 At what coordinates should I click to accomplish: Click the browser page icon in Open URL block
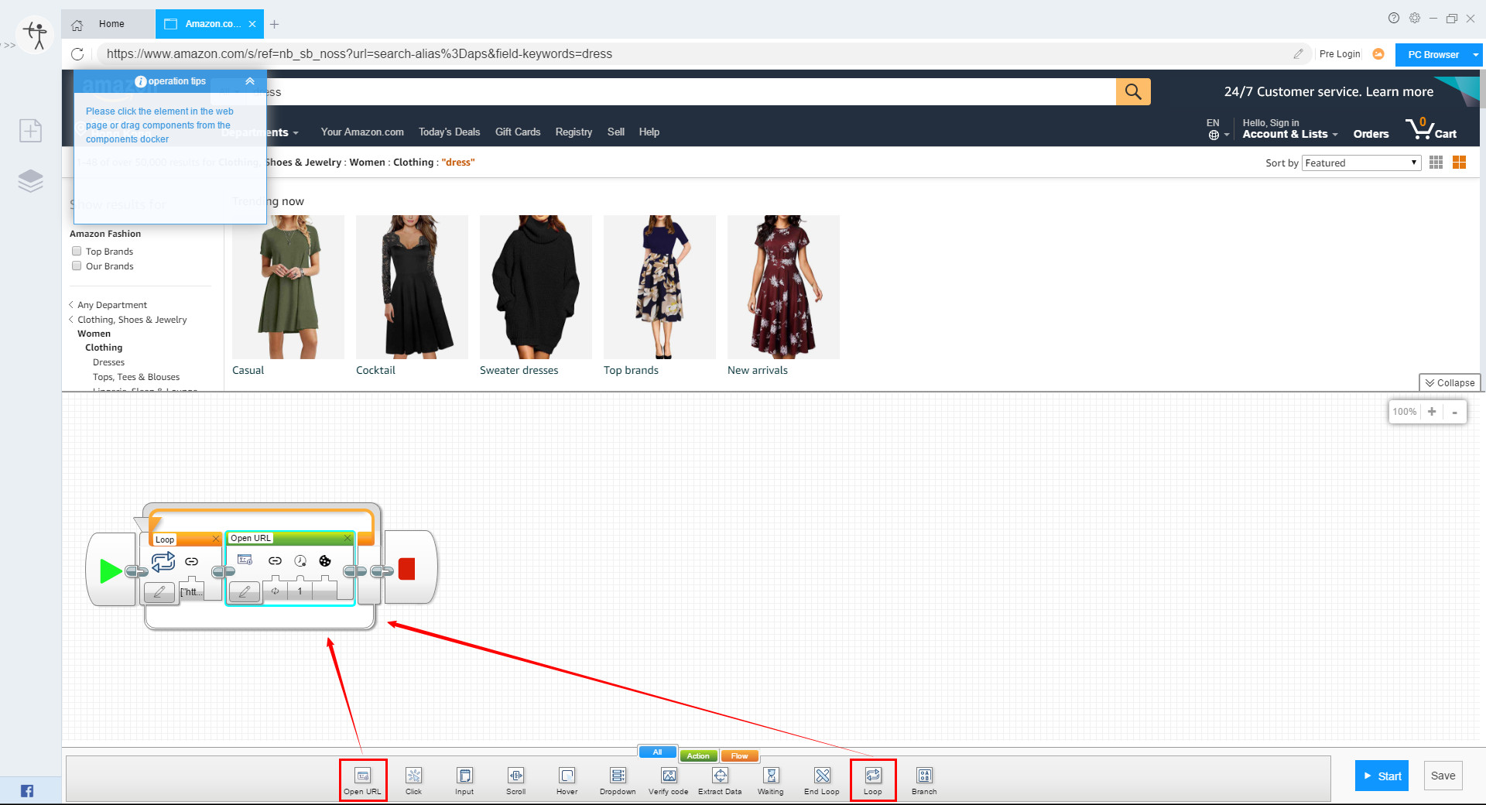point(245,560)
